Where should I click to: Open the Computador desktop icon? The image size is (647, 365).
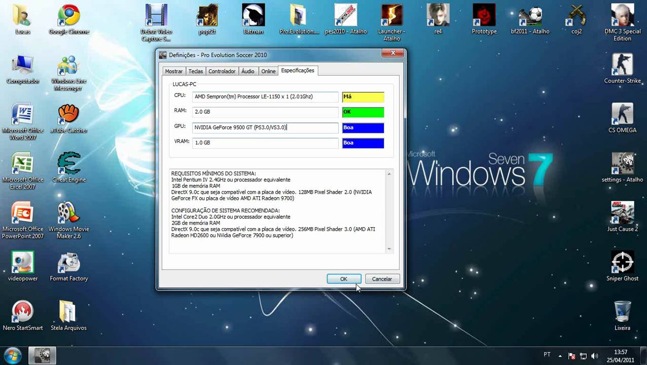tap(22, 69)
